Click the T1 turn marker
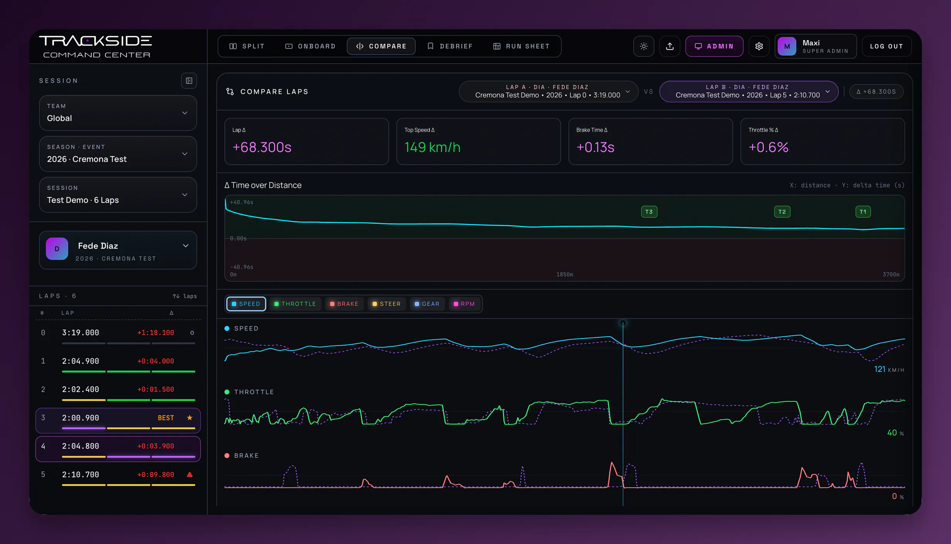 pos(863,212)
